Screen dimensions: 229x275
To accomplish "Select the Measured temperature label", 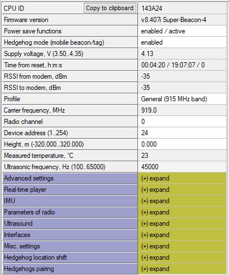I will point(38,156).
